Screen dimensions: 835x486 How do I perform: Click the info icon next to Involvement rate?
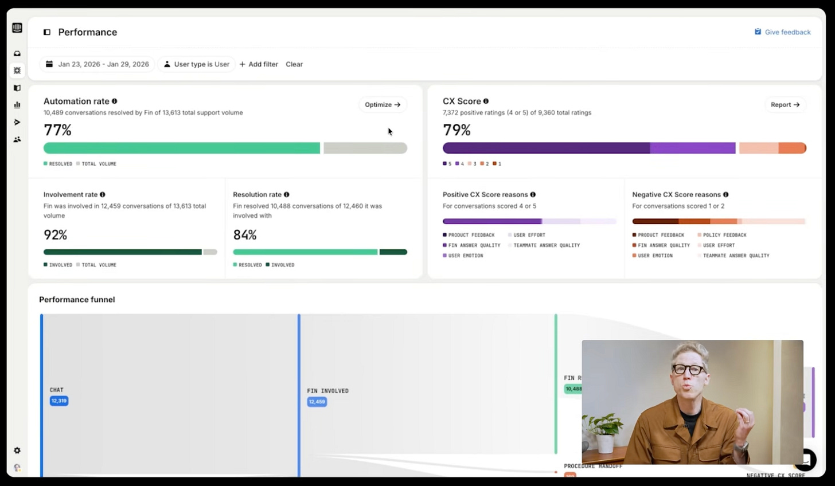102,195
